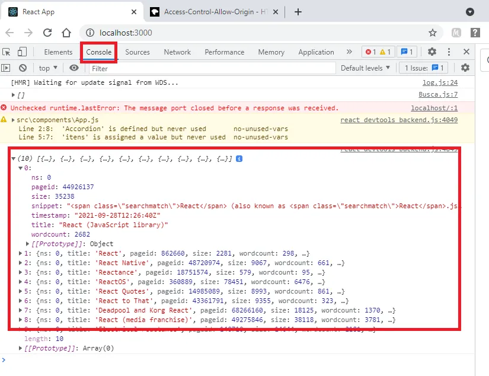Open the log.js:24 source link
489x376 pixels.
(x=440, y=82)
